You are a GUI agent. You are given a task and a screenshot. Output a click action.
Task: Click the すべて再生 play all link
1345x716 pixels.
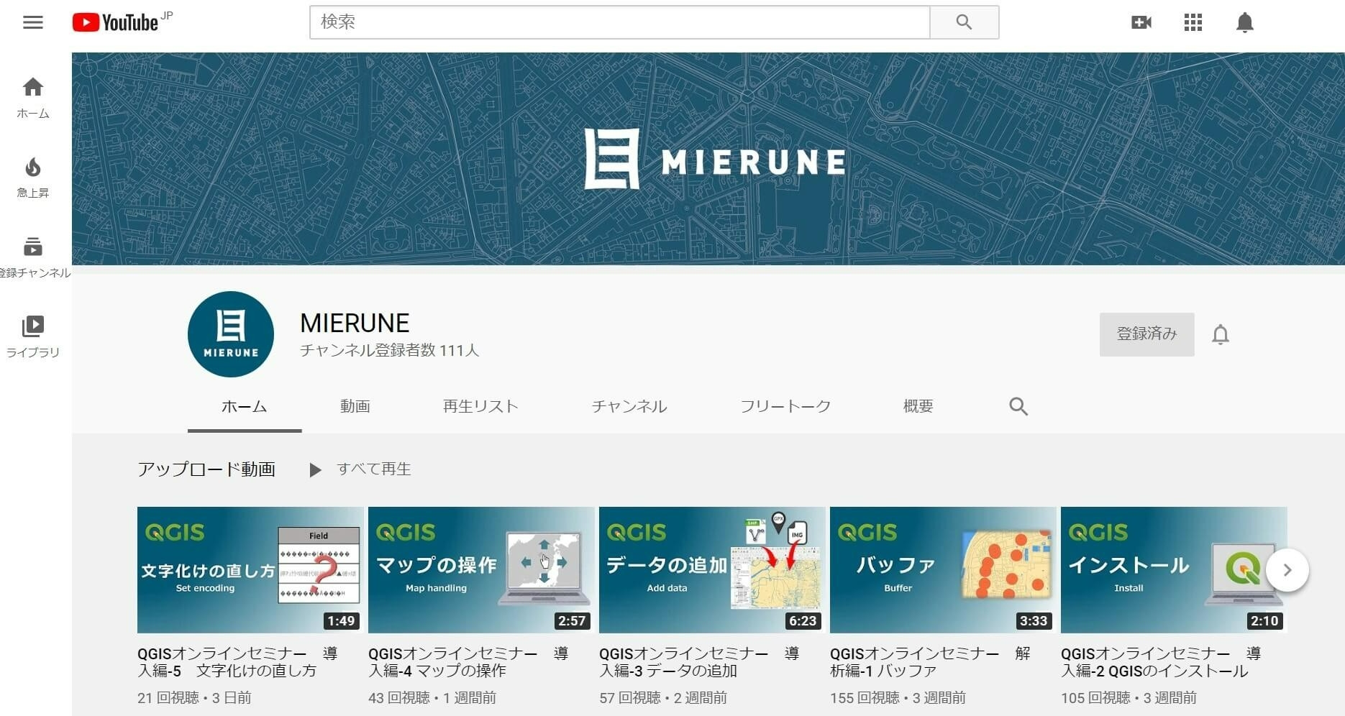[x=374, y=469]
